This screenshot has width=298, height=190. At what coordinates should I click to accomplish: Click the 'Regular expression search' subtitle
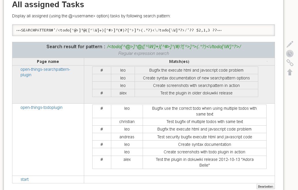(x=144, y=53)
